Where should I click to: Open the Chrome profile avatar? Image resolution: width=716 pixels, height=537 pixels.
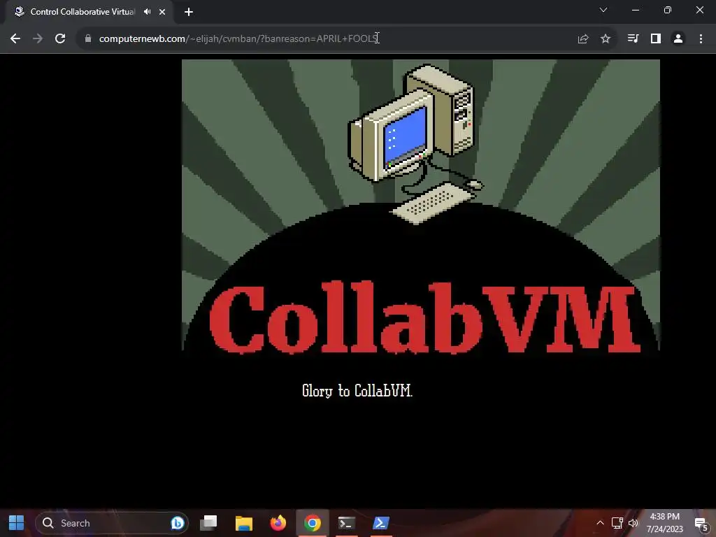pos(678,39)
